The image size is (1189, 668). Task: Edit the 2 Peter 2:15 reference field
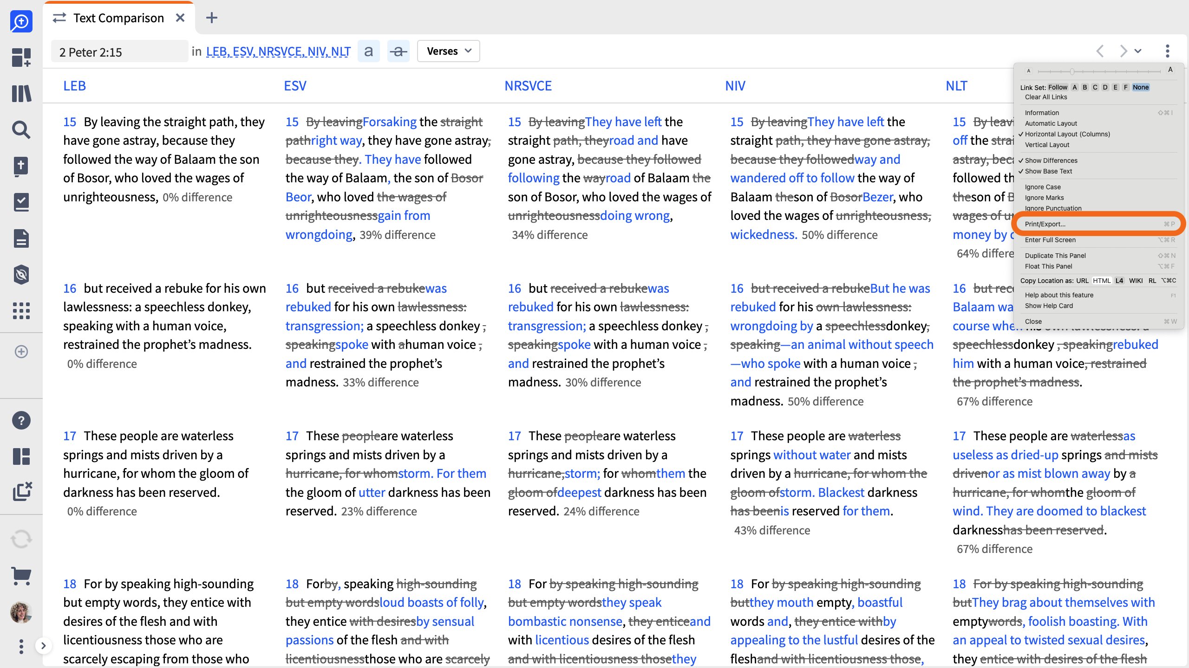click(120, 51)
